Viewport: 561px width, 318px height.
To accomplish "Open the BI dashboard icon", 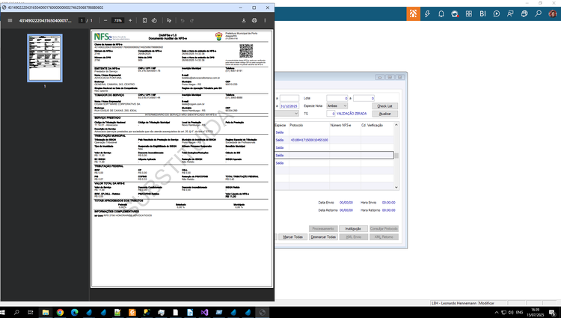I will coord(482,13).
